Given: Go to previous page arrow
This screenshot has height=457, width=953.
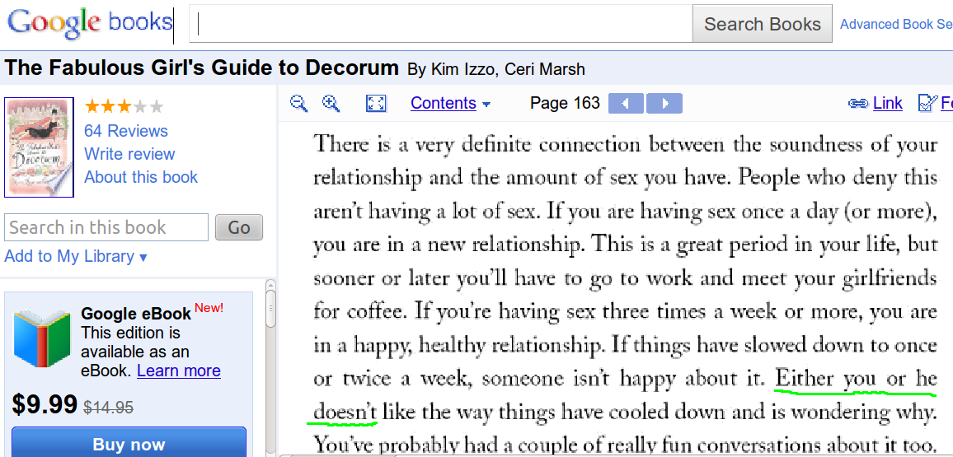Looking at the screenshot, I should [626, 103].
